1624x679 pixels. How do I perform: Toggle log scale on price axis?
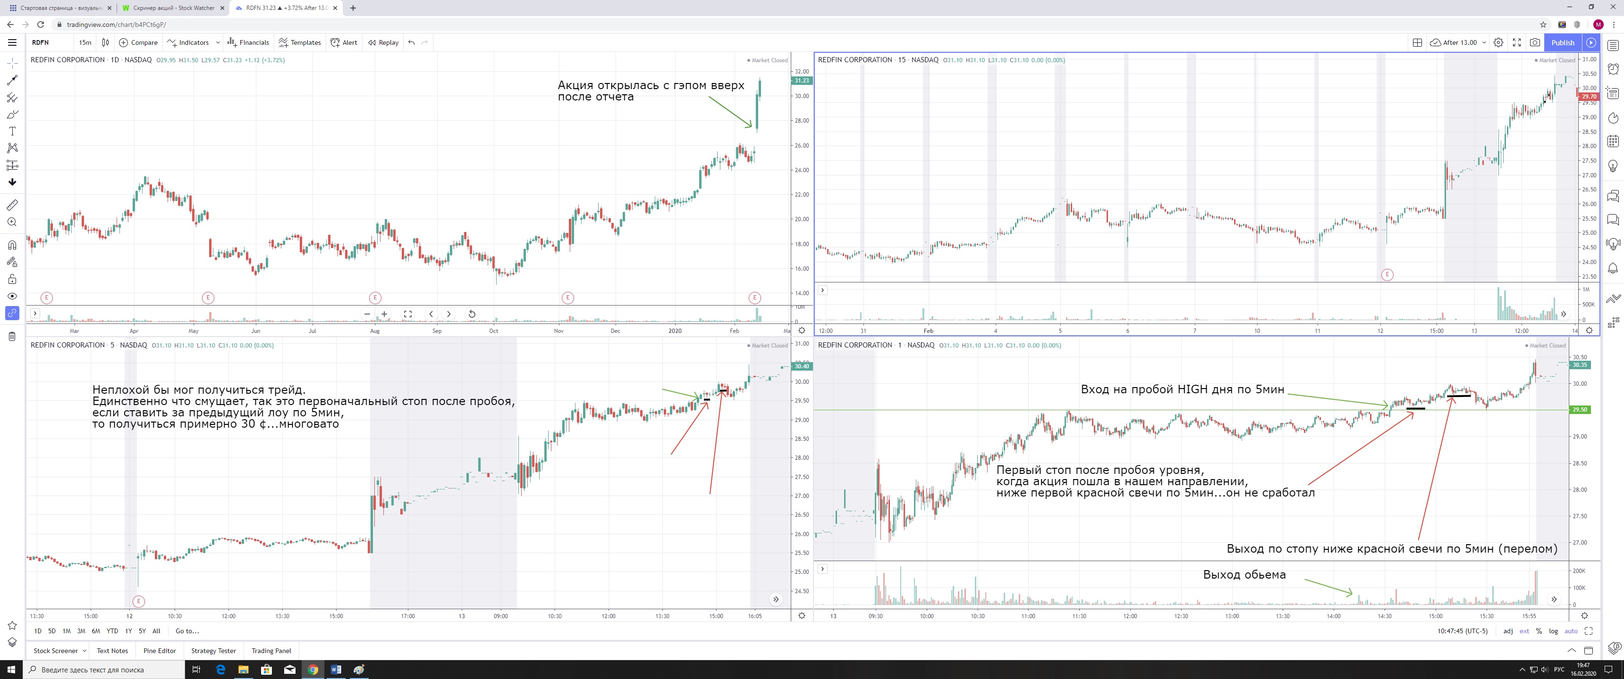pos(1553,630)
